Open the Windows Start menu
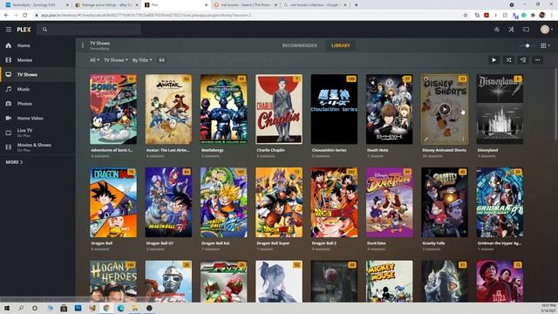 click(x=7, y=308)
